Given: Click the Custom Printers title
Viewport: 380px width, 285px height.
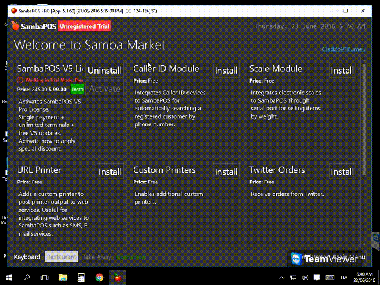Looking at the screenshot, I should tap(164, 170).
